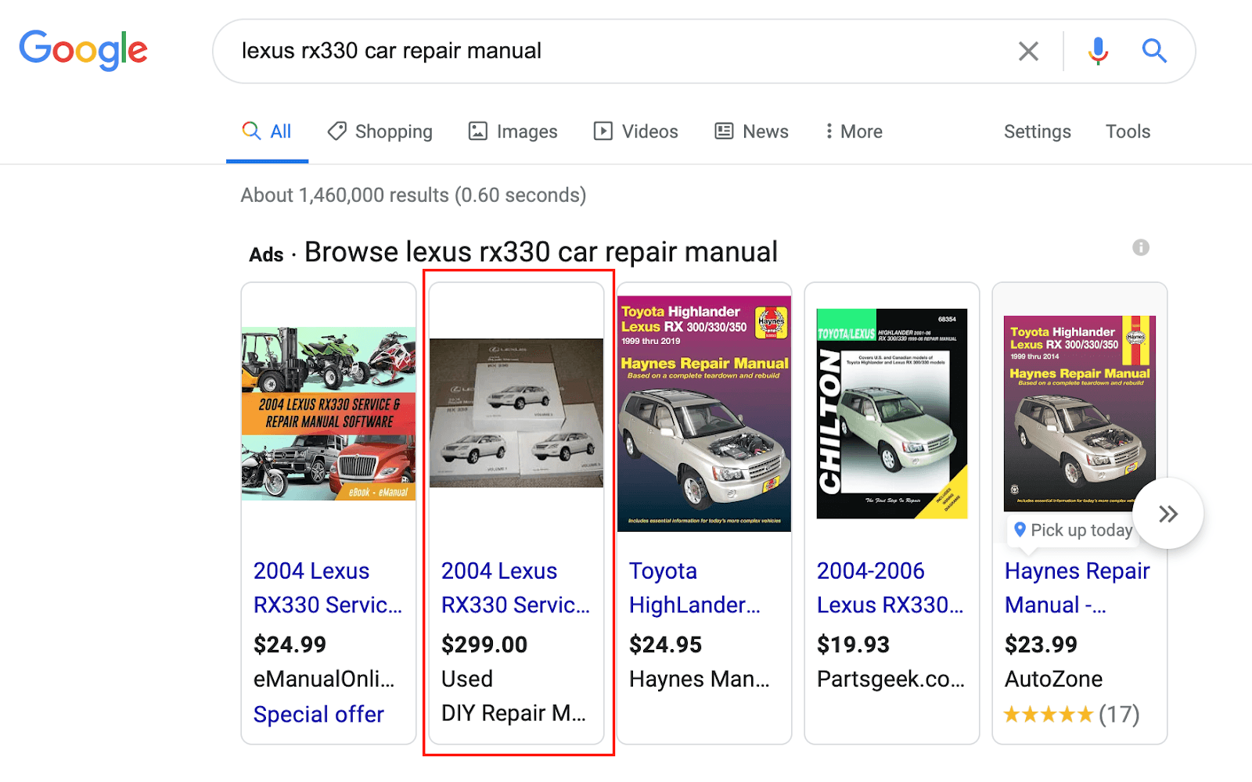Switch to the Images tab
This screenshot has width=1252, height=782.
(513, 131)
